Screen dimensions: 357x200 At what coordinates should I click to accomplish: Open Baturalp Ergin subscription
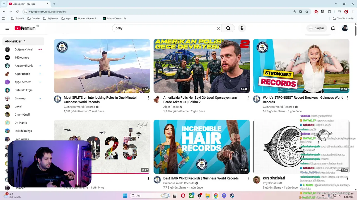23,90
